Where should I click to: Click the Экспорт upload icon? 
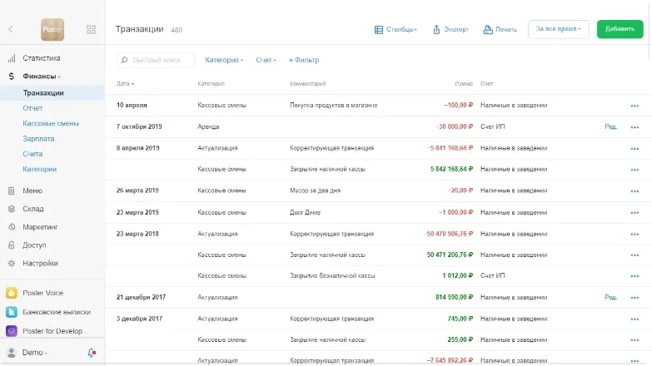coord(436,29)
